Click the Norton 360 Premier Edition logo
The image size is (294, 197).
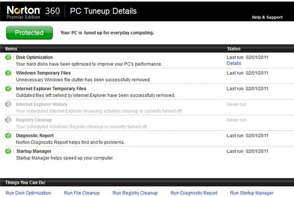[x=33, y=12]
